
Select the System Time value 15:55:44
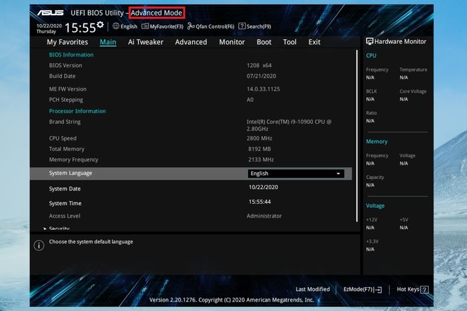click(260, 202)
